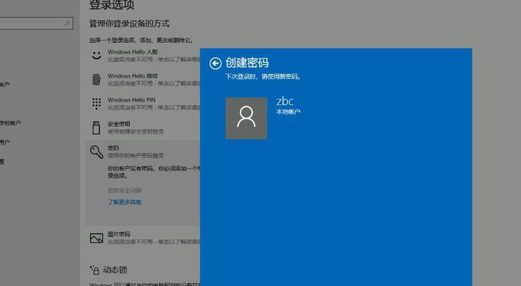Click the 创建密码 dialog title
Screen dimensions: 521x286
coord(247,63)
